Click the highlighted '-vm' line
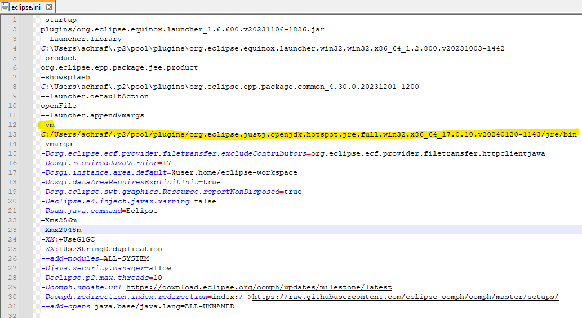The height and width of the screenshot is (318, 582). tap(47, 125)
